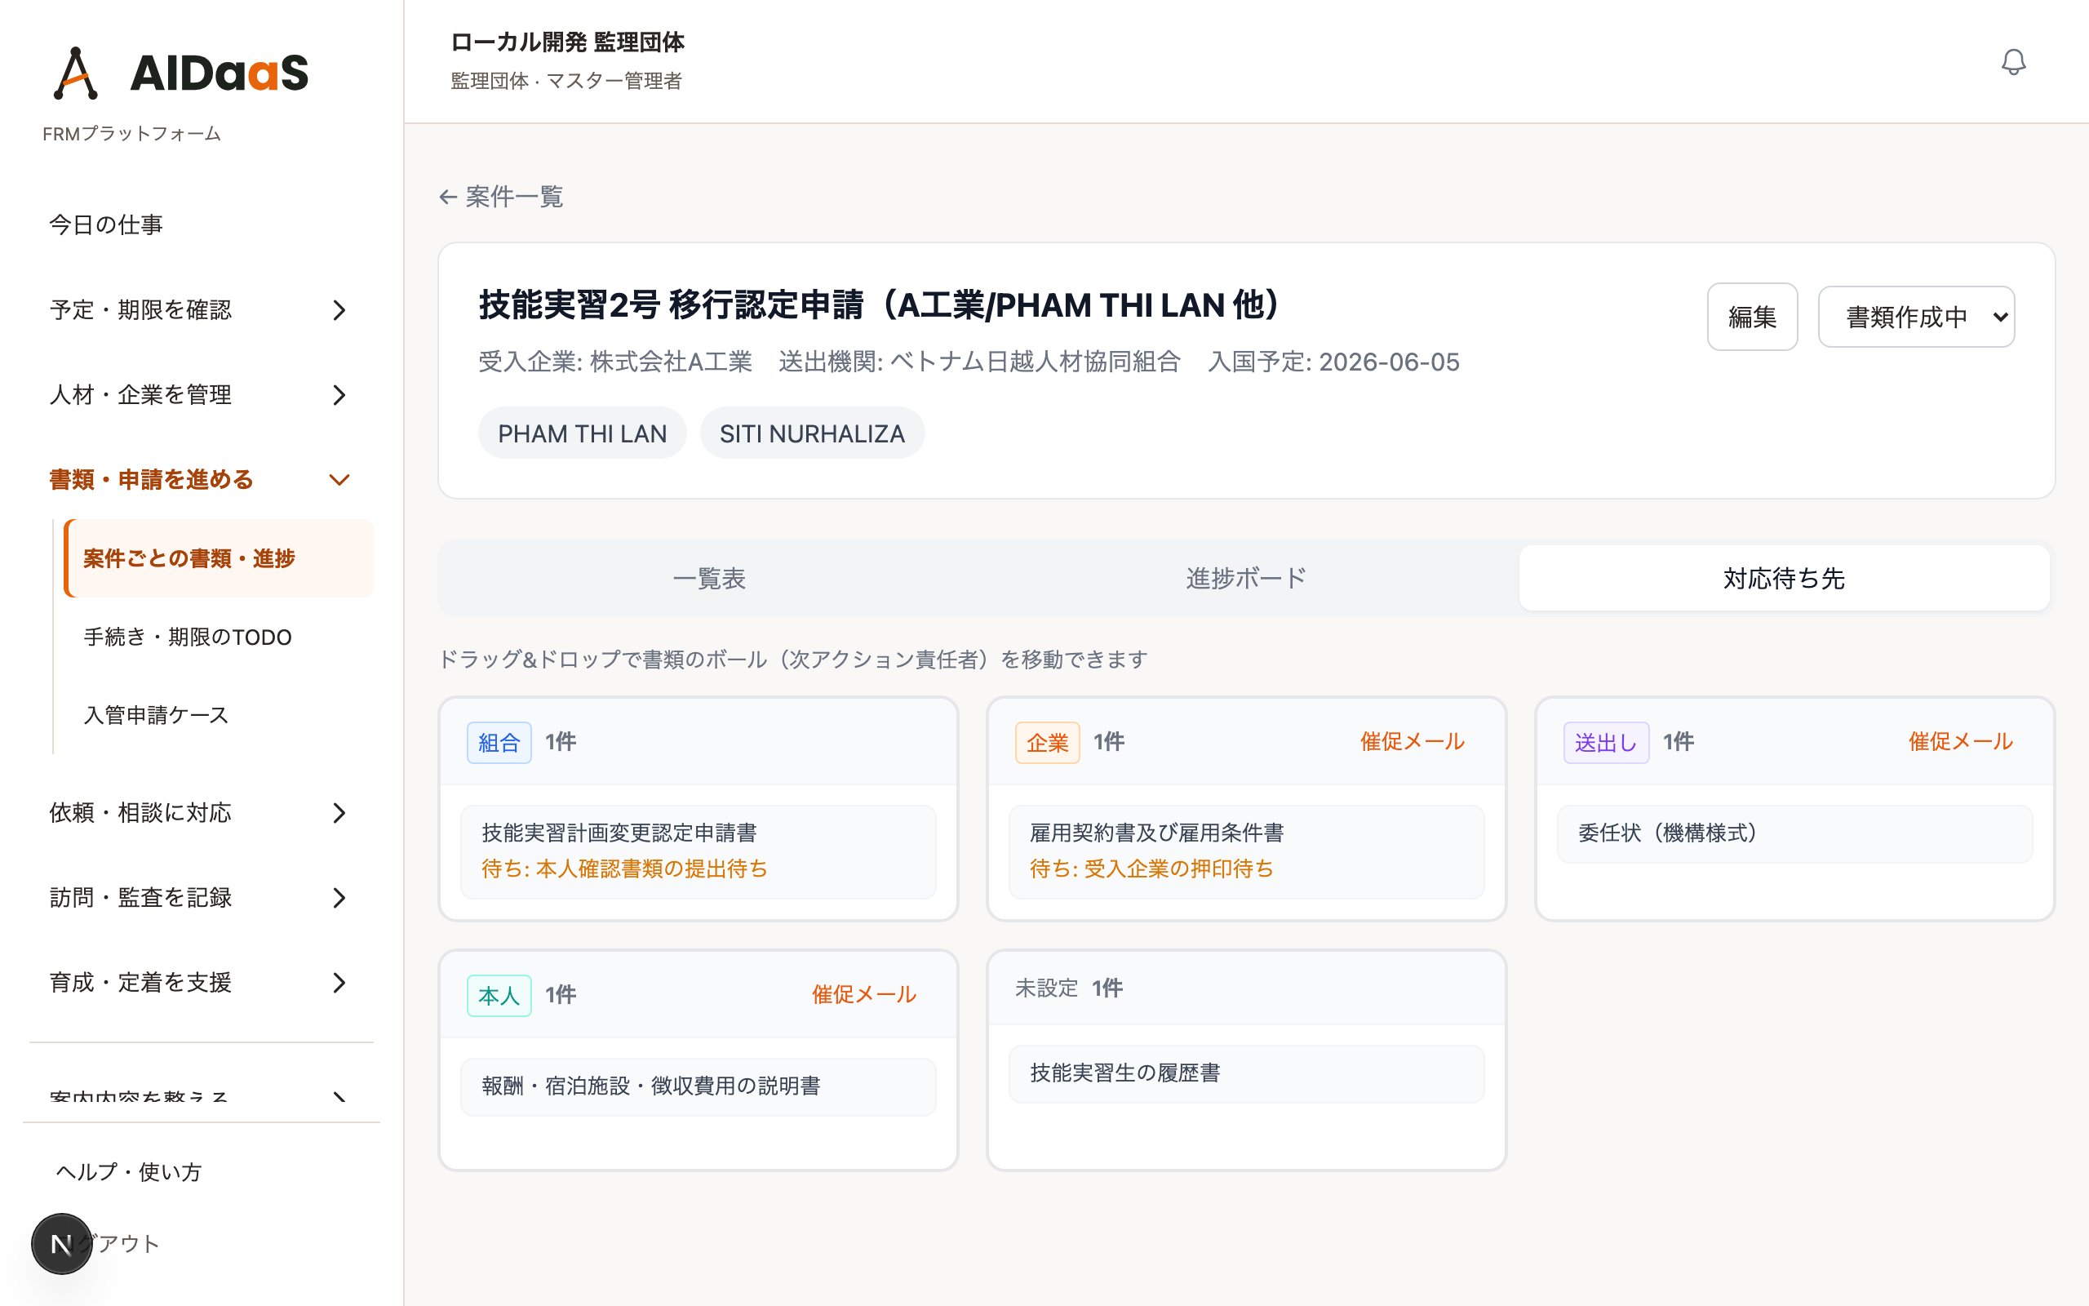Expand 人材・企業を管理 menu
This screenshot has width=2089, height=1306.
point(200,395)
